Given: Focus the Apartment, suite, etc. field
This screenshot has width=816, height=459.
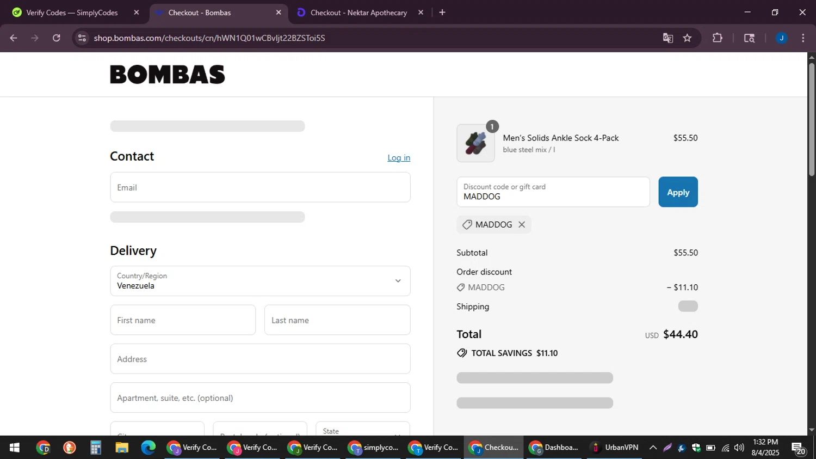Looking at the screenshot, I should tap(260, 398).
